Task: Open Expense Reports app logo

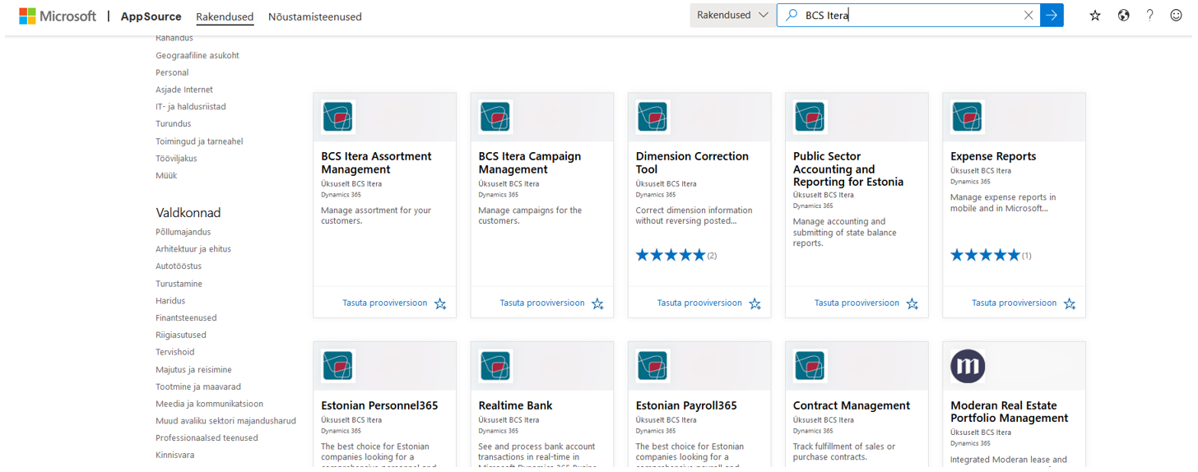Action: 967,117
